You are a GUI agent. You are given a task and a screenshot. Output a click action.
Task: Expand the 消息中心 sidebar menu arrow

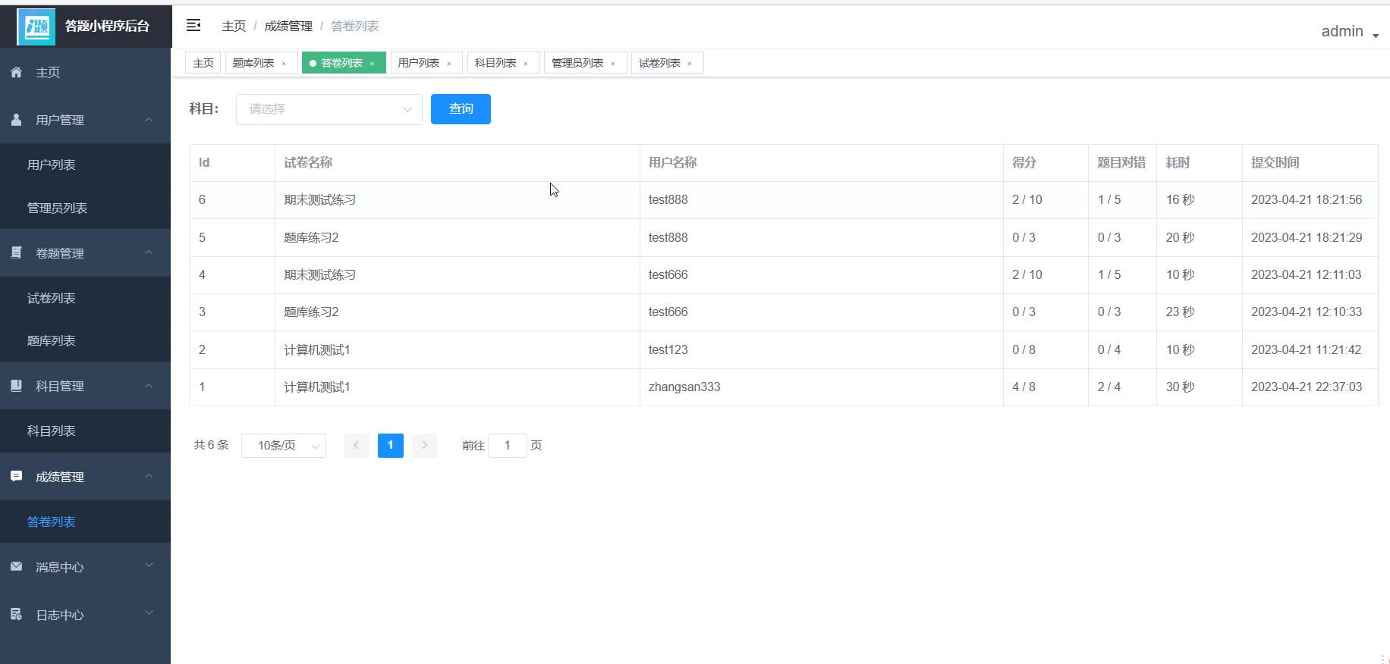point(149,565)
